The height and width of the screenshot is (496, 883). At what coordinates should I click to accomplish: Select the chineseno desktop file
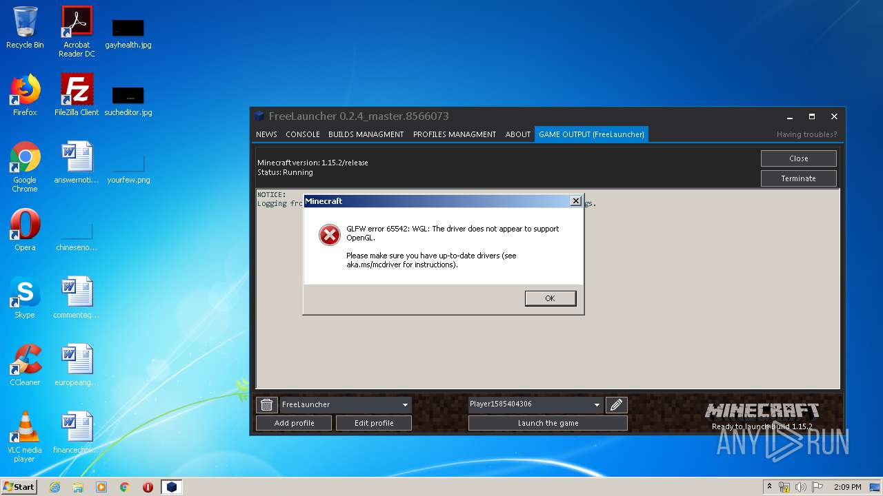coord(77,236)
